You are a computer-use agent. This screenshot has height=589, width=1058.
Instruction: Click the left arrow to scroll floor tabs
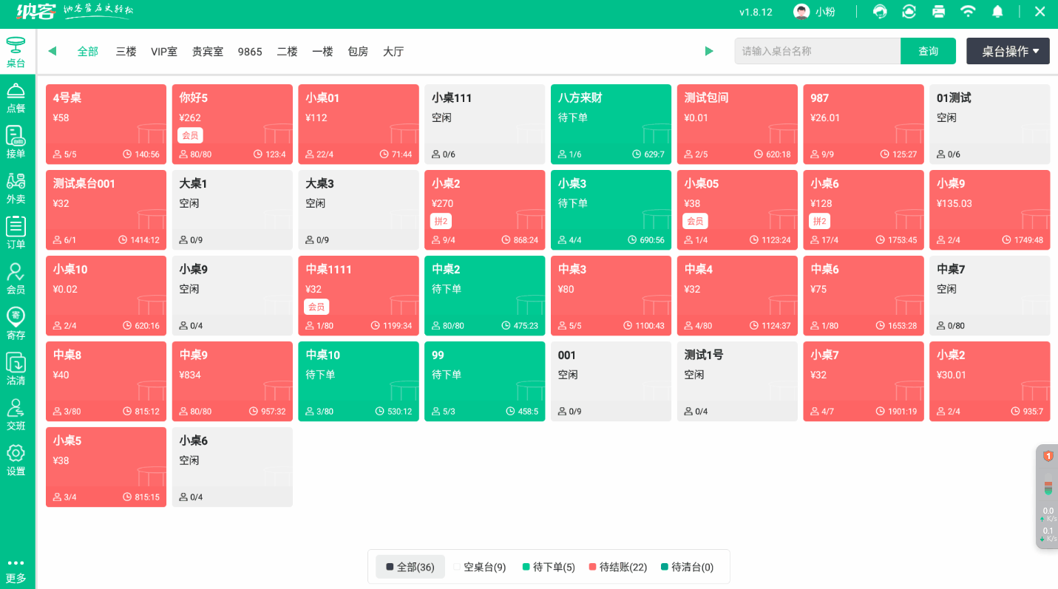pyautogui.click(x=52, y=51)
